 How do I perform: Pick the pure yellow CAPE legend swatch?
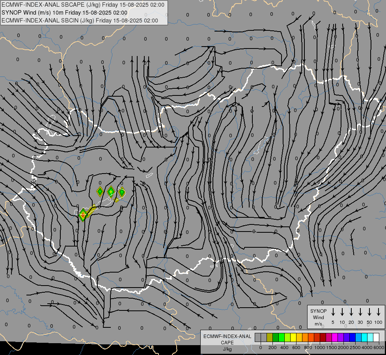(293, 337)
